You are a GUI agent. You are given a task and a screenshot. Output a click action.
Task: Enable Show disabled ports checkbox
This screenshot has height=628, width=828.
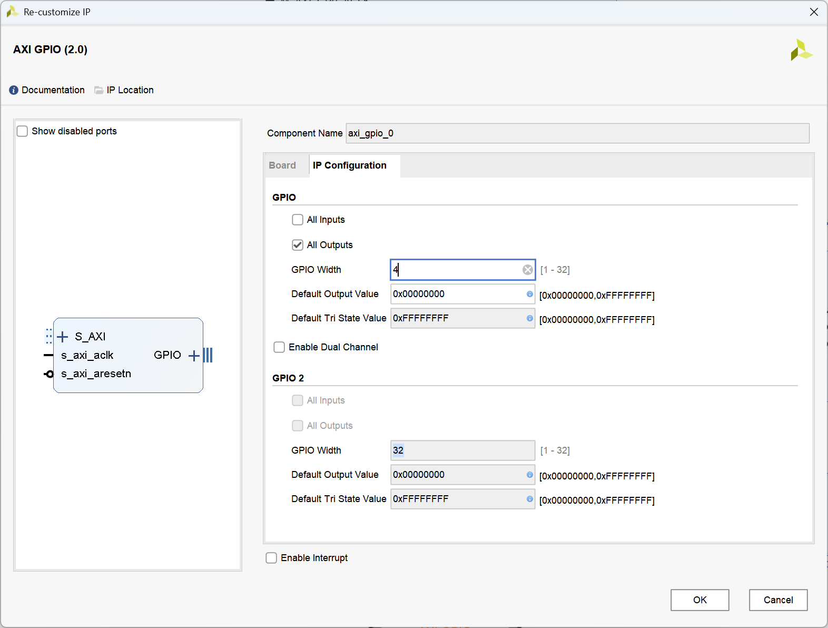[x=22, y=131]
